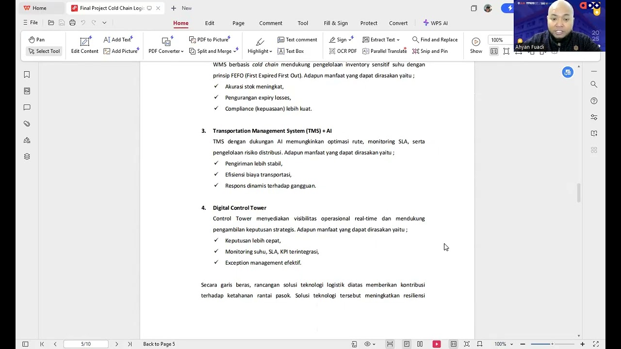Open the attachments paperclip panel
621x349 pixels.
tap(27, 124)
